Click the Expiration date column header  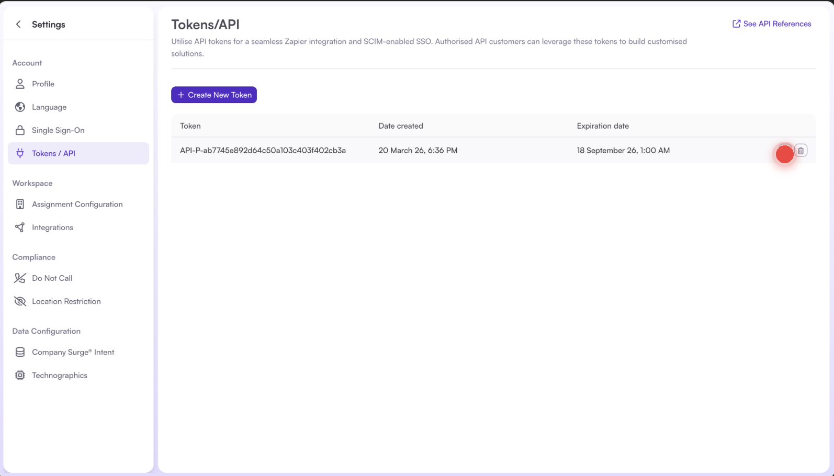603,126
